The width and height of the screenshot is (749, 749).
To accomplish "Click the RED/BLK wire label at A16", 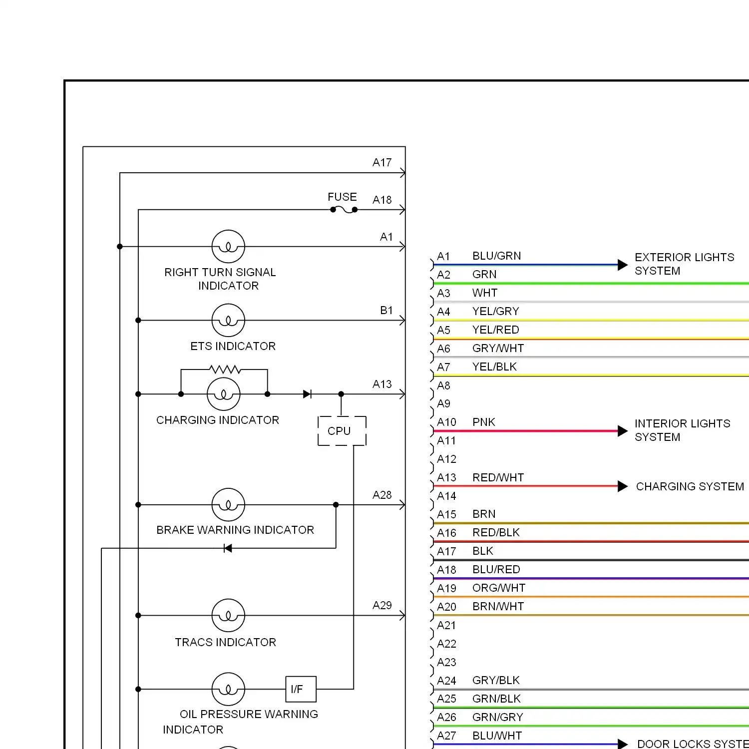I will (x=496, y=532).
